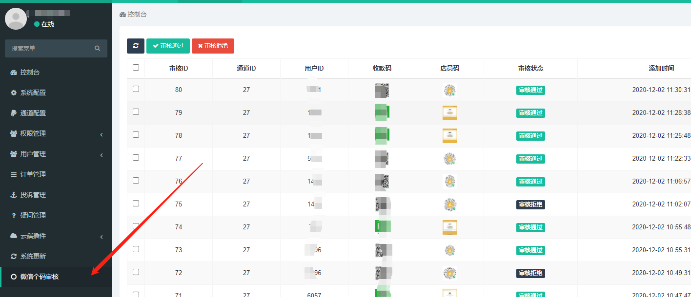Toggle the select-all checkbox in table header
Viewport: 691px width, 297px height.
(x=136, y=68)
